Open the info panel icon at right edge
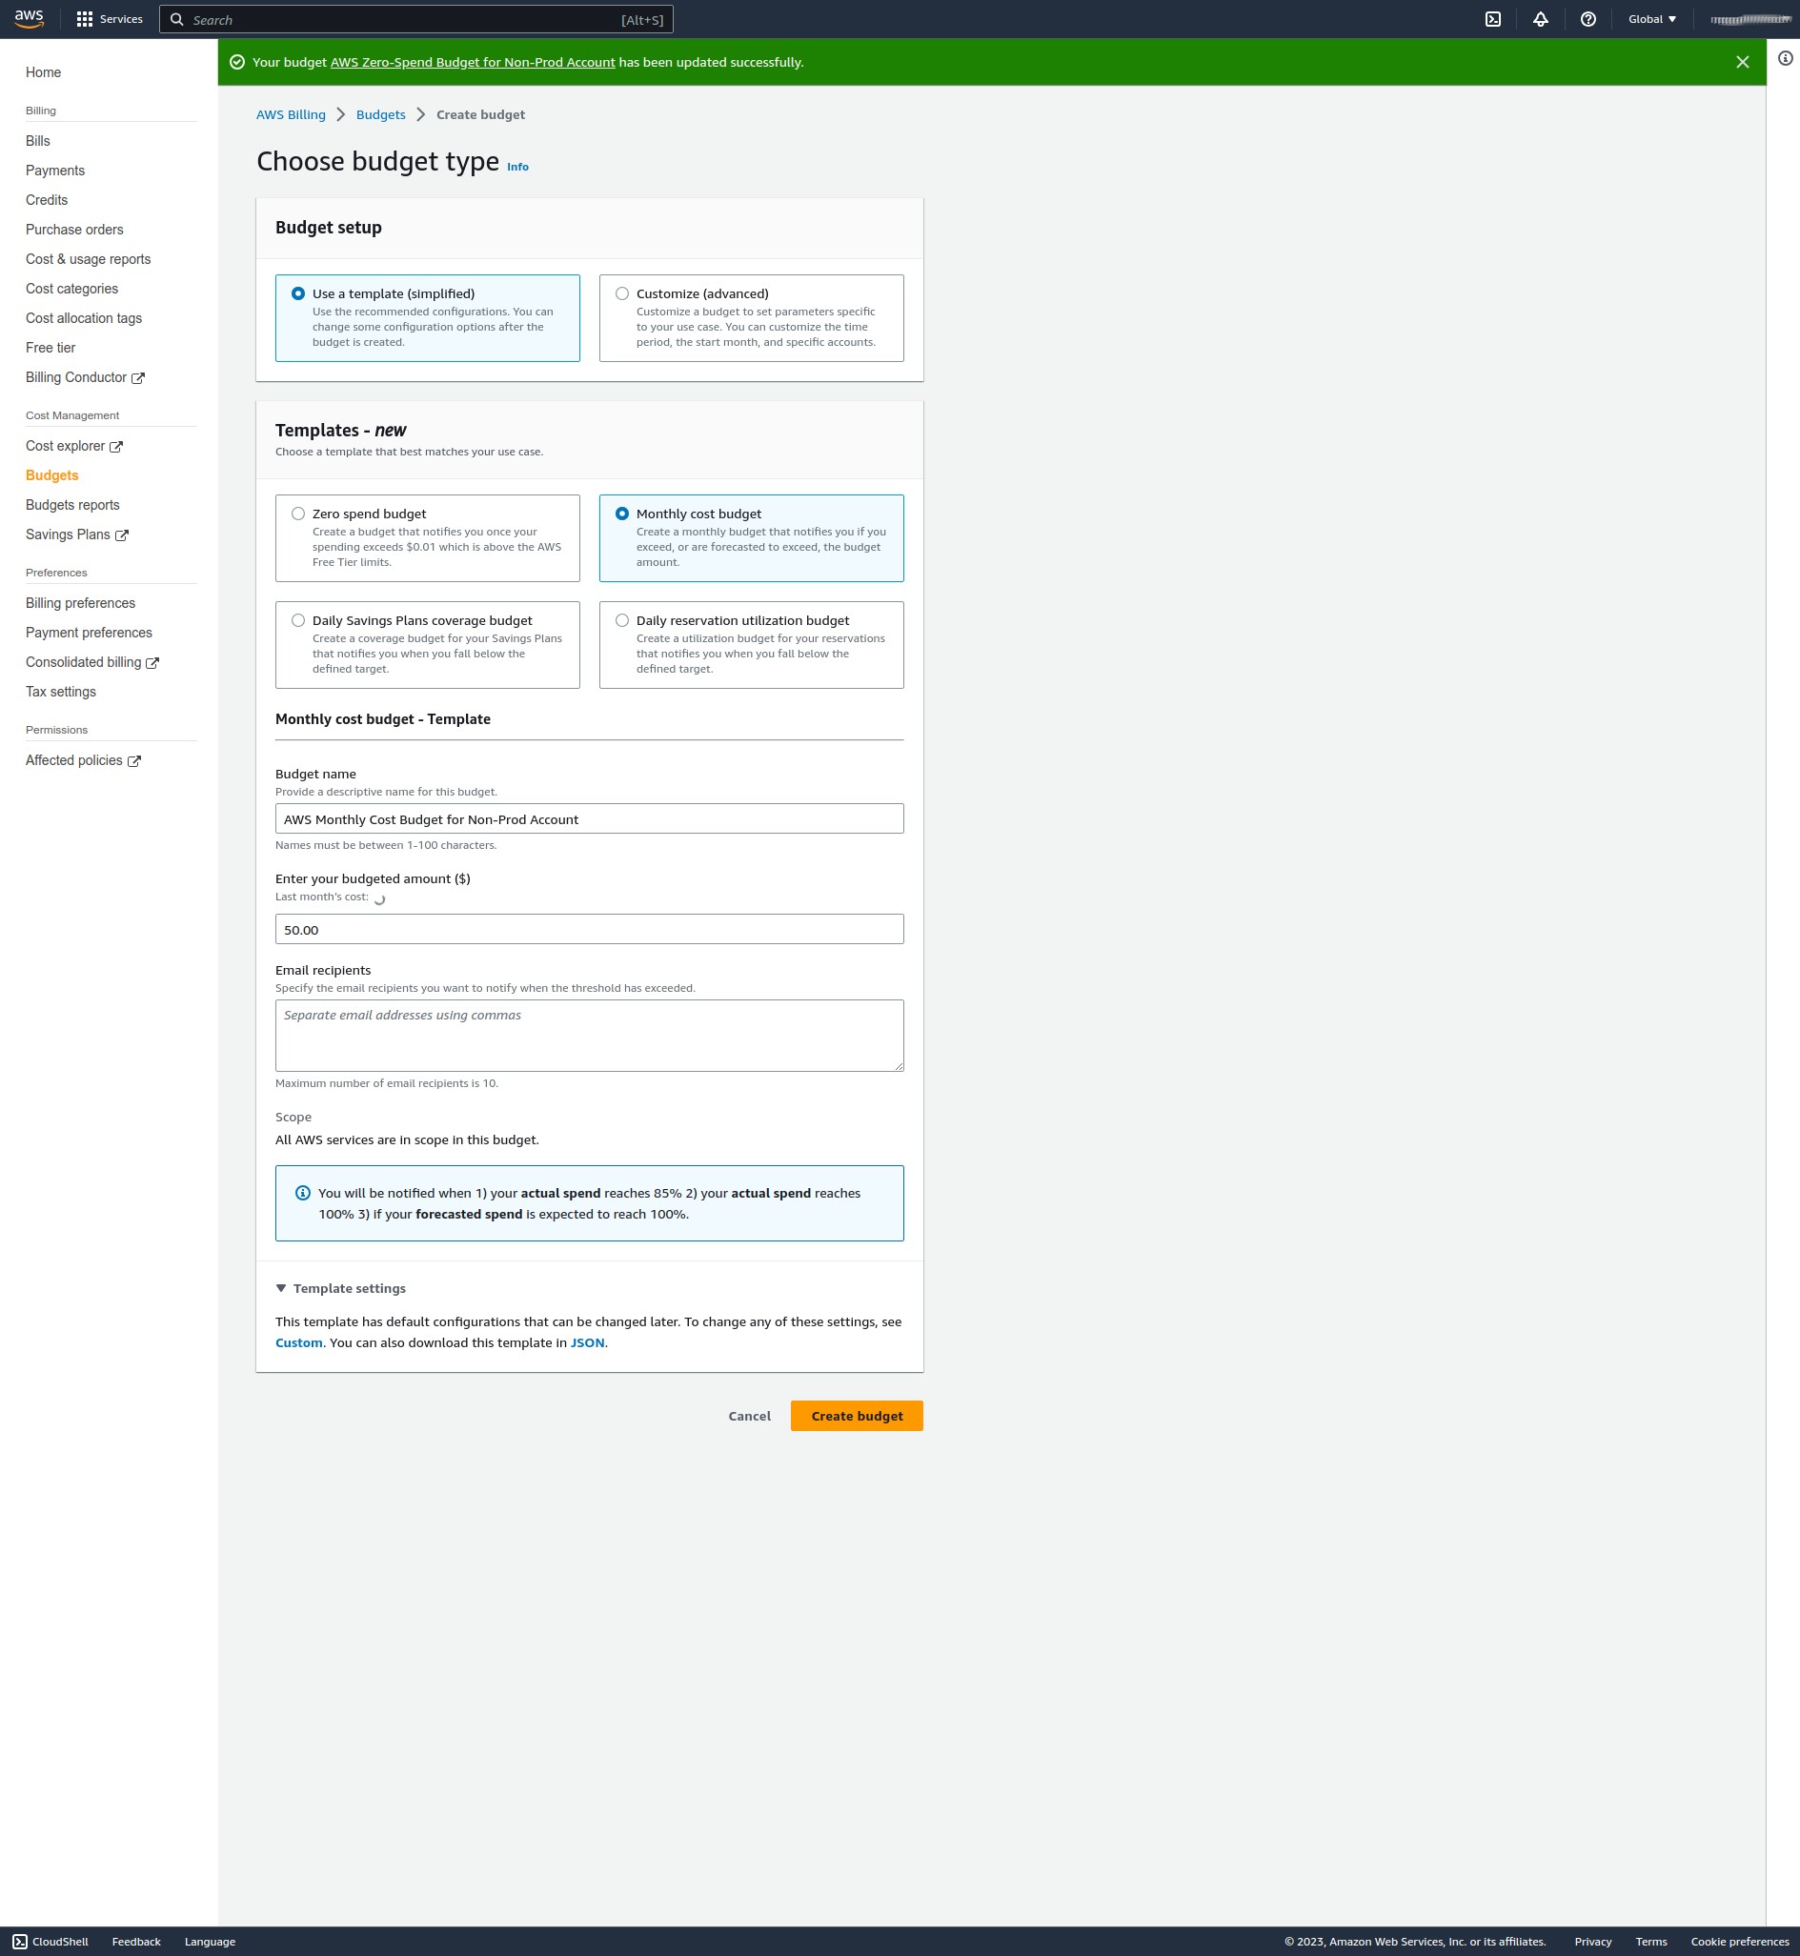The width and height of the screenshot is (1800, 1956). click(1785, 58)
